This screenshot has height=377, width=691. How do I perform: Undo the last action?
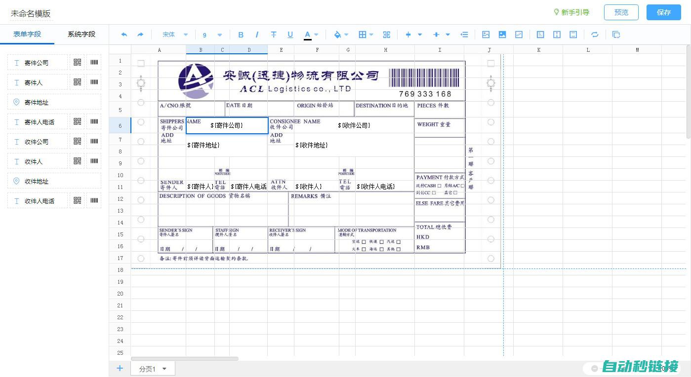(x=124, y=35)
